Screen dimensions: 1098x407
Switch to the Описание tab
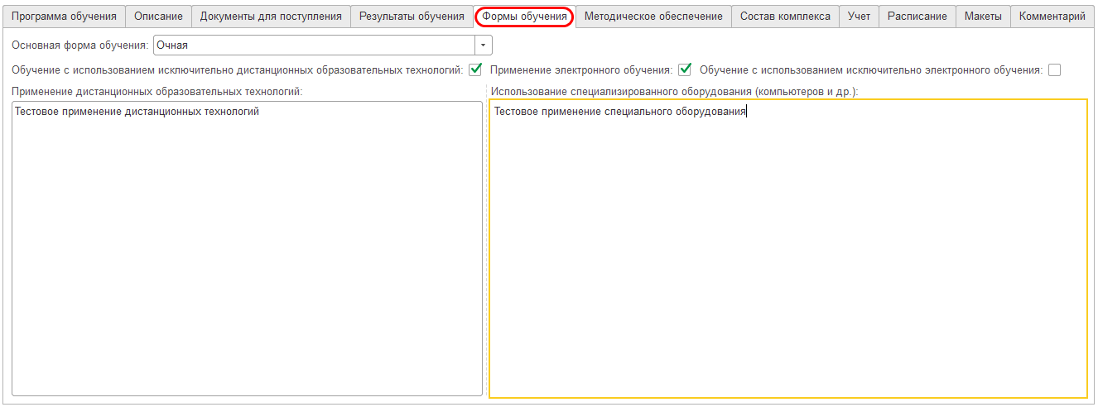tap(158, 17)
